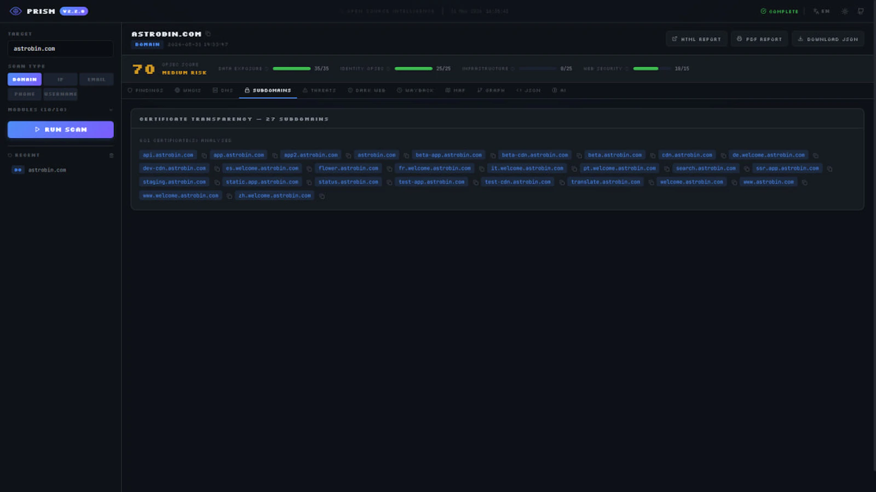Click the Identity OPSEC score bar
Image resolution: width=876 pixels, height=492 pixels.
(413, 68)
